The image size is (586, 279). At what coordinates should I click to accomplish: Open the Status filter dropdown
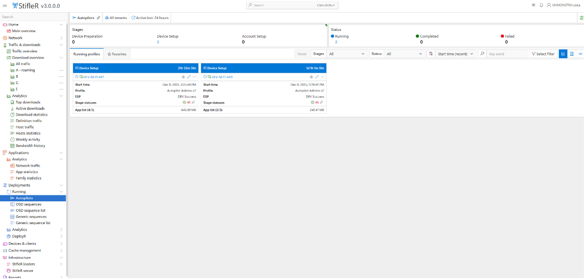click(404, 54)
